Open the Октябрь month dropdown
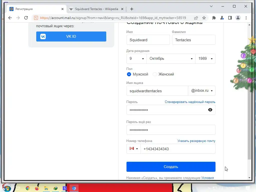This screenshot has height=192, width=256. coord(171,58)
